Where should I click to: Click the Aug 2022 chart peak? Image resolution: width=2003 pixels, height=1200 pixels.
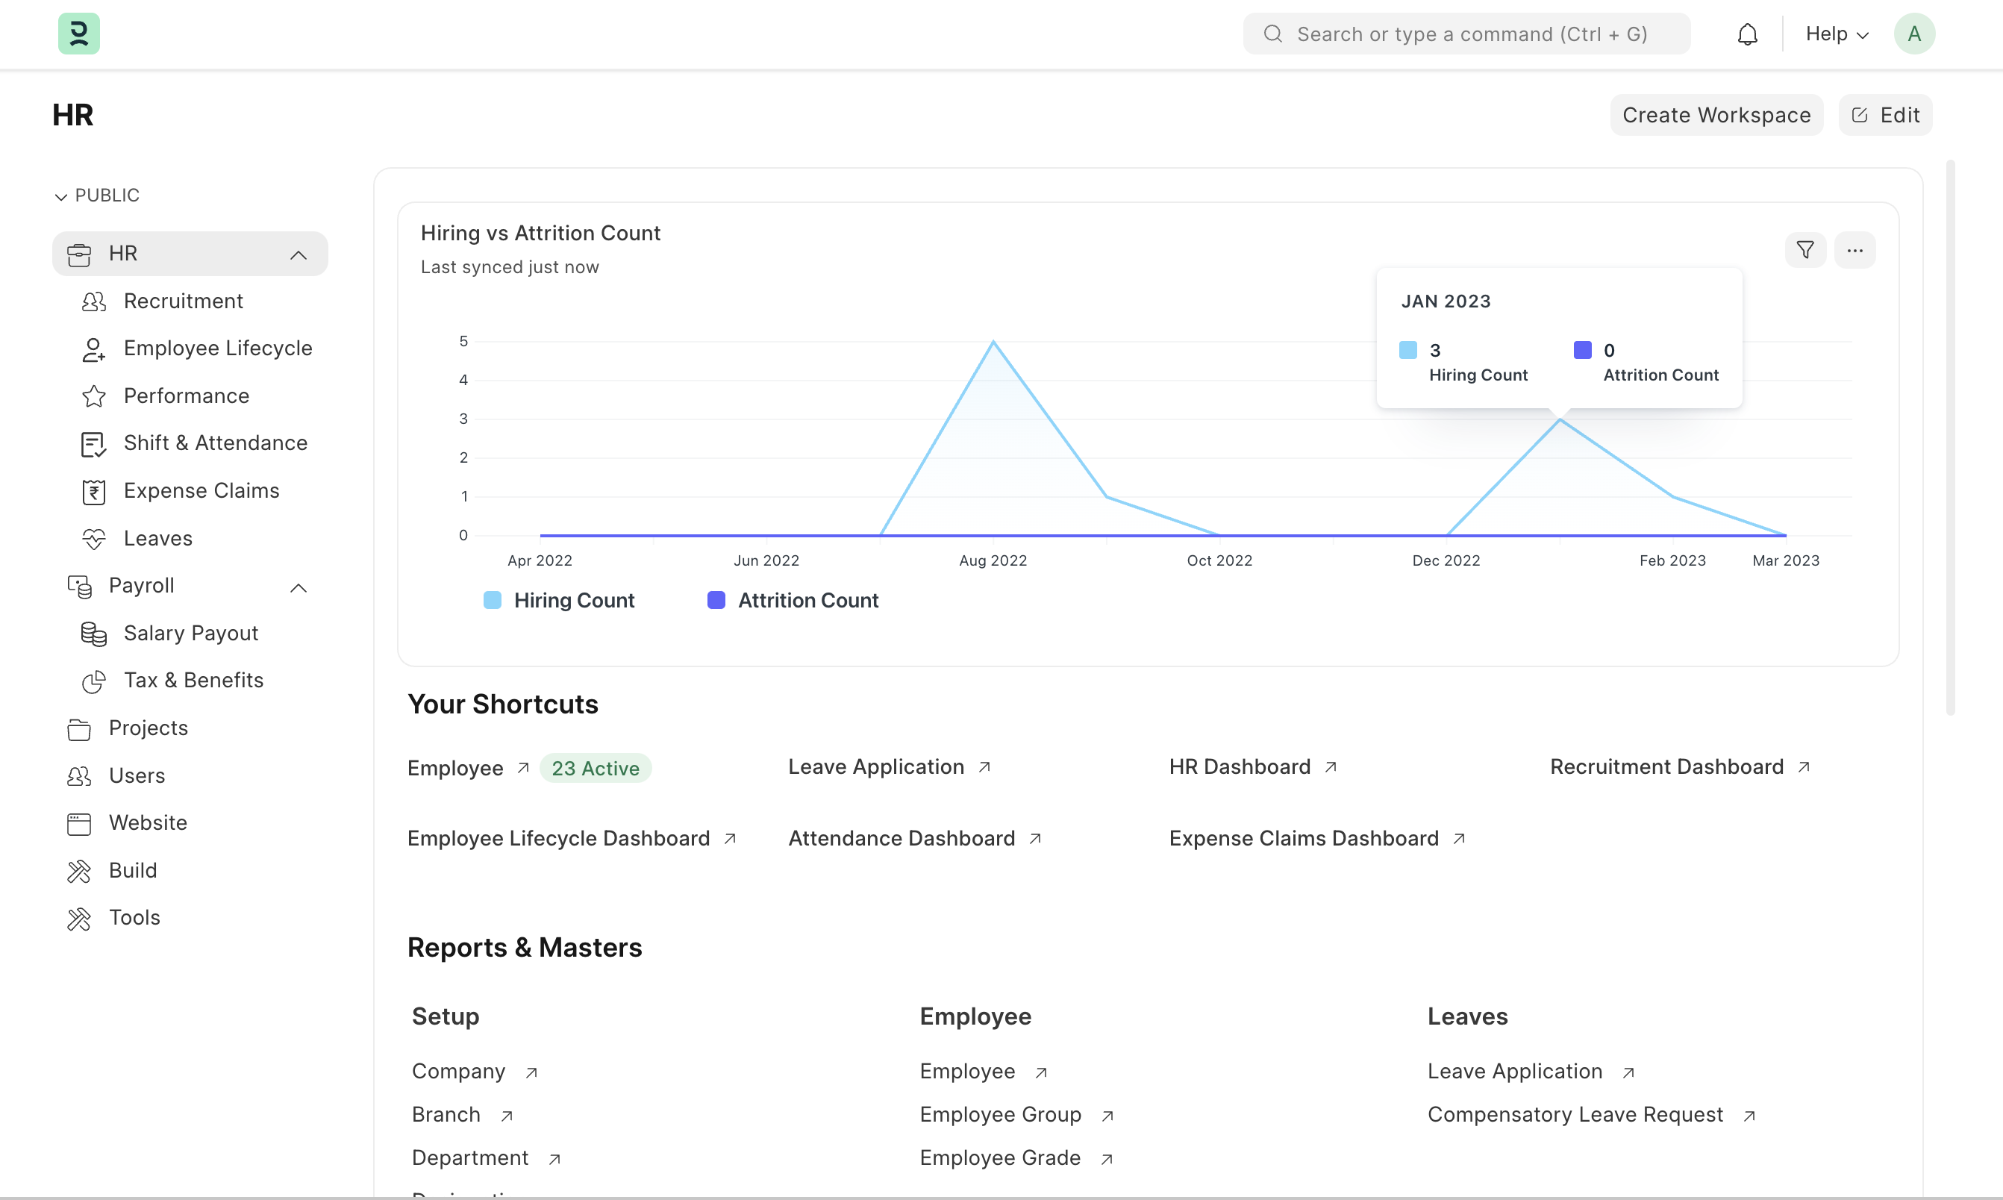click(x=993, y=342)
